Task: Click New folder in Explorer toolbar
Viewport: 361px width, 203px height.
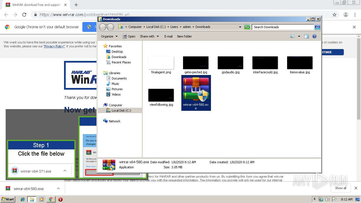Action: pos(184,36)
